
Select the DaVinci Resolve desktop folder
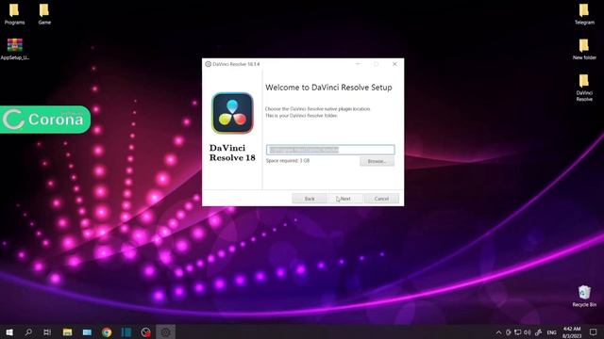(x=584, y=88)
